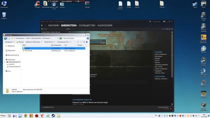Image resolution: width=210 pixels, height=118 pixels.
Task: Open the МАГАЗИН tab in Steam
Action: [54, 26]
